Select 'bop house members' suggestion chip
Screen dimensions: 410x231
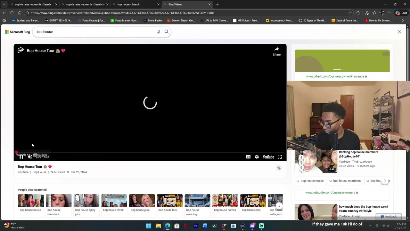tap(345, 181)
